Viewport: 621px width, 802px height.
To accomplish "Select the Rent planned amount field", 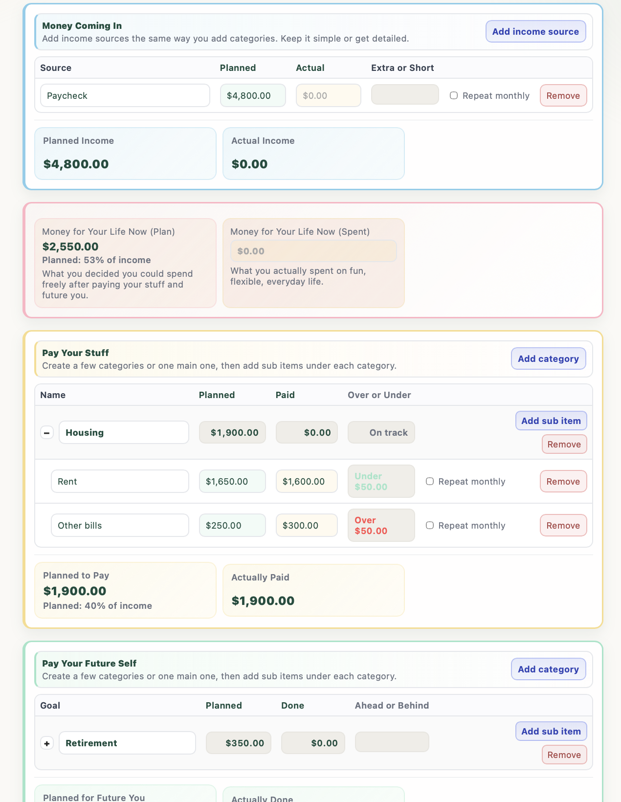I will pos(232,481).
